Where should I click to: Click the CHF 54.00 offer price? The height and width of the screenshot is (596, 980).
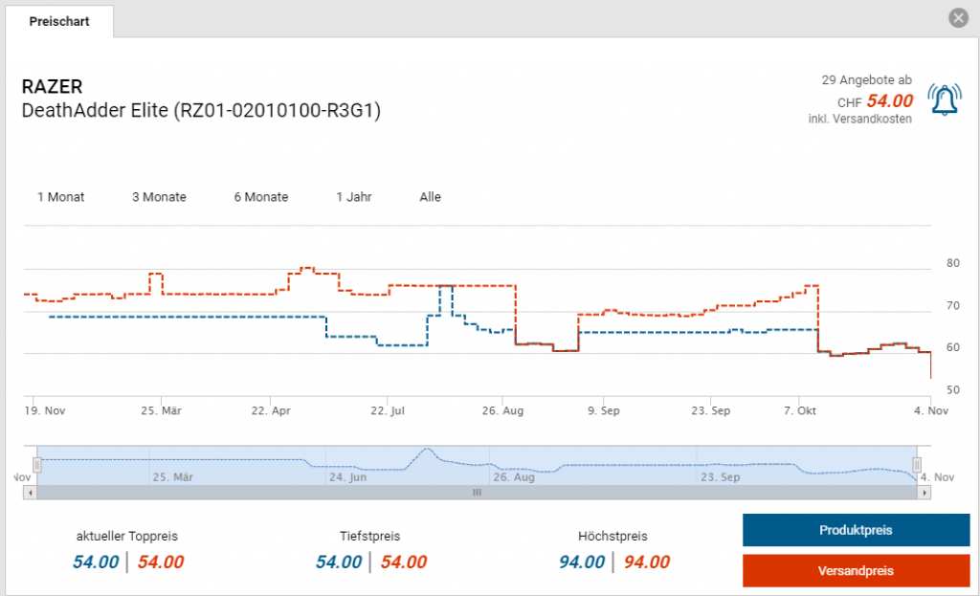point(889,100)
